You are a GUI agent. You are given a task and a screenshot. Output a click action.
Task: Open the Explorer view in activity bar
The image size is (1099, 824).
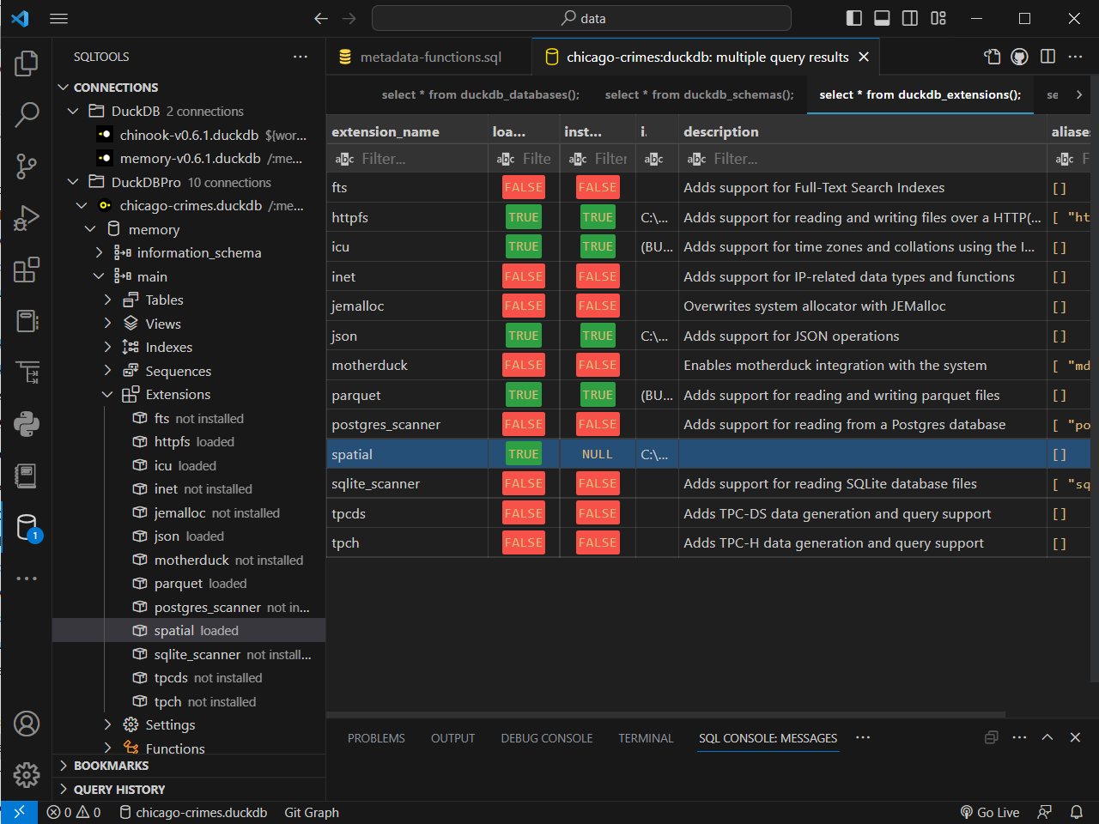pyautogui.click(x=27, y=63)
